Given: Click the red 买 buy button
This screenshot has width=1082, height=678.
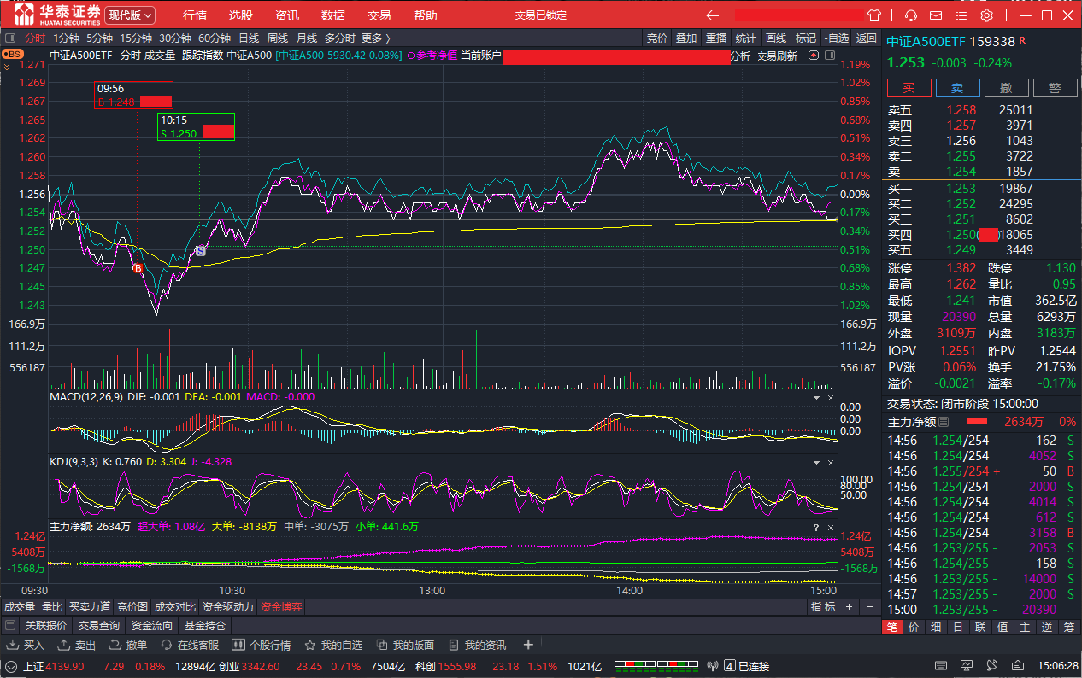Looking at the screenshot, I should point(909,88).
